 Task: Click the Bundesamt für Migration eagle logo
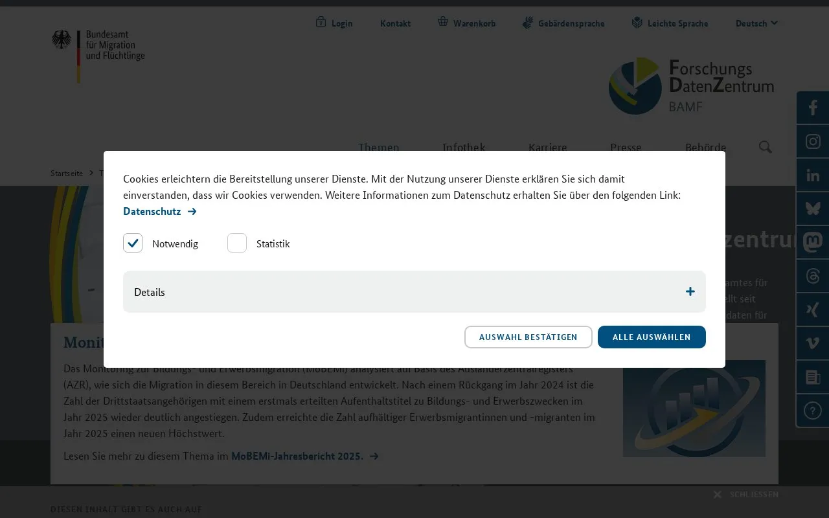[98, 56]
